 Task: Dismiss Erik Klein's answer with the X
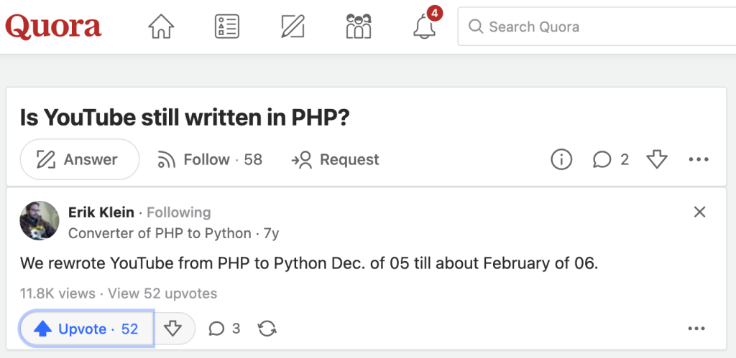(x=699, y=212)
